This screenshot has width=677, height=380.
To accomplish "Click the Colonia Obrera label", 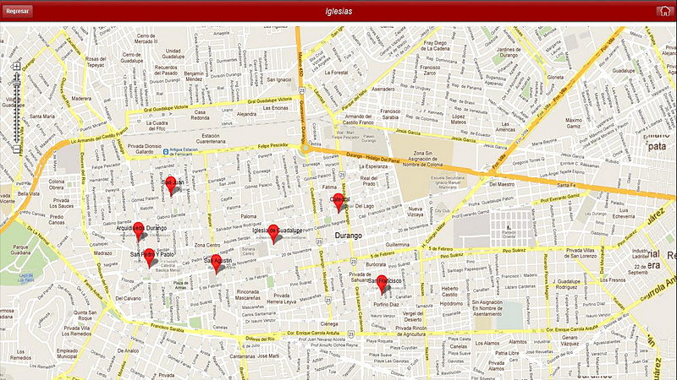I will [56, 184].
